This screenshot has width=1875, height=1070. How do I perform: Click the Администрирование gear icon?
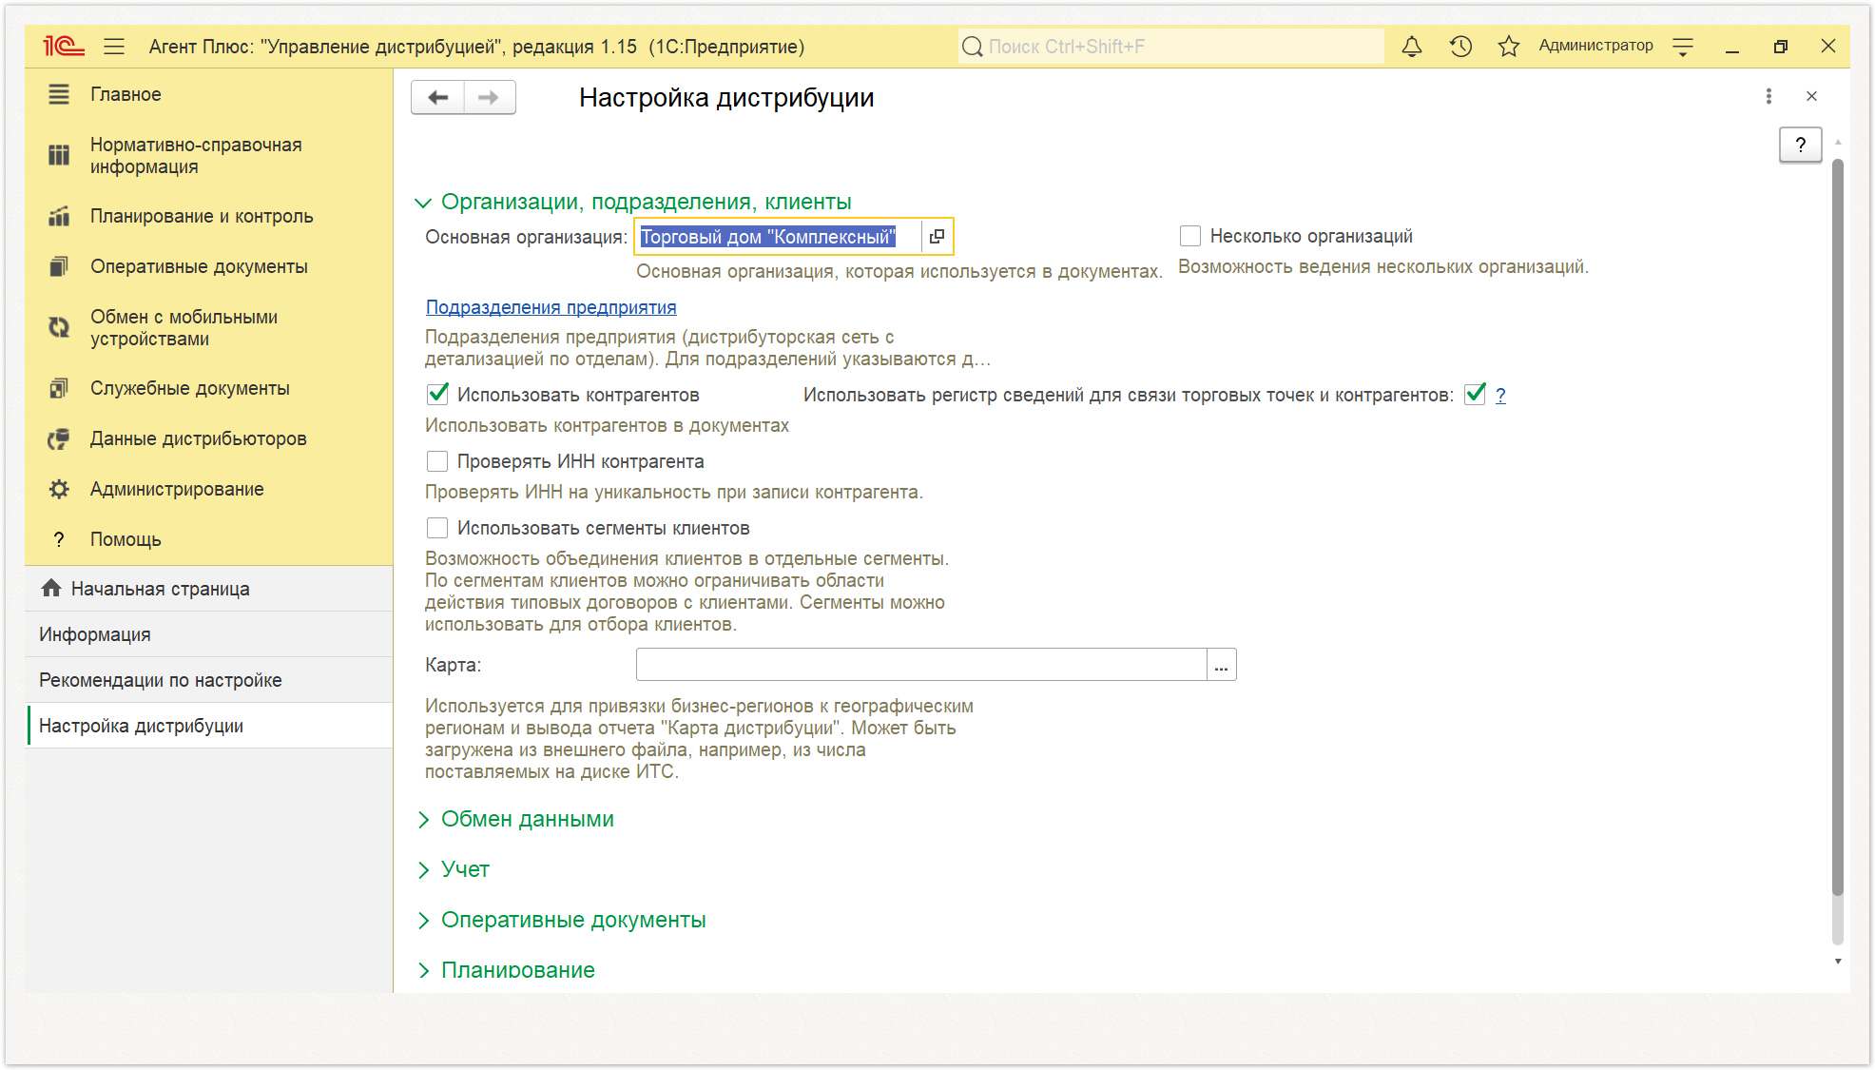(x=59, y=489)
